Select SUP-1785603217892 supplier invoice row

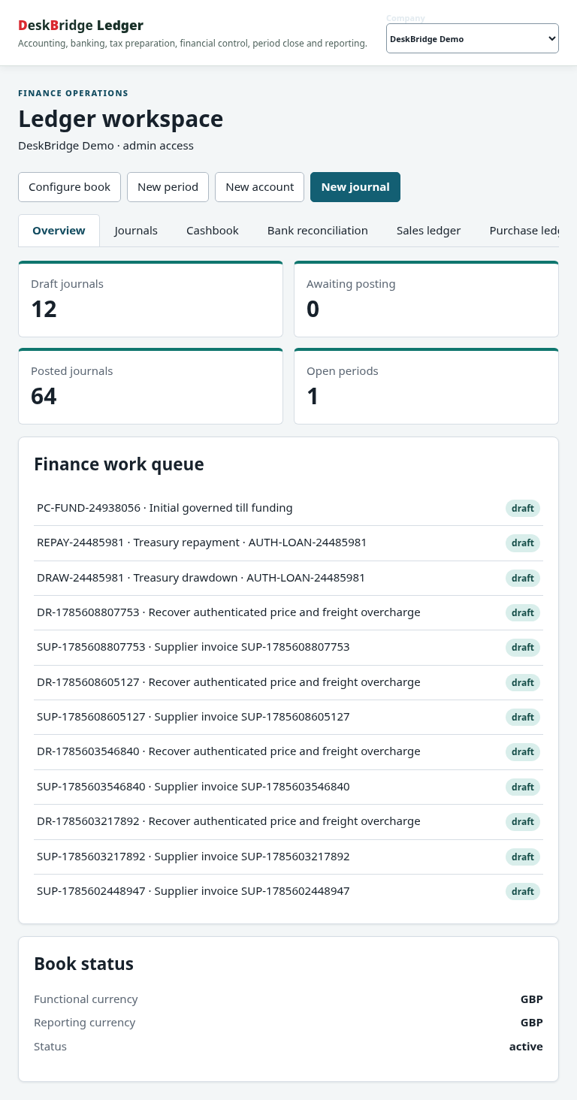click(x=288, y=857)
